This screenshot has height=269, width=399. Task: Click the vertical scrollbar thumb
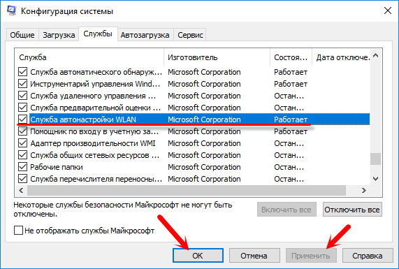[x=375, y=159]
